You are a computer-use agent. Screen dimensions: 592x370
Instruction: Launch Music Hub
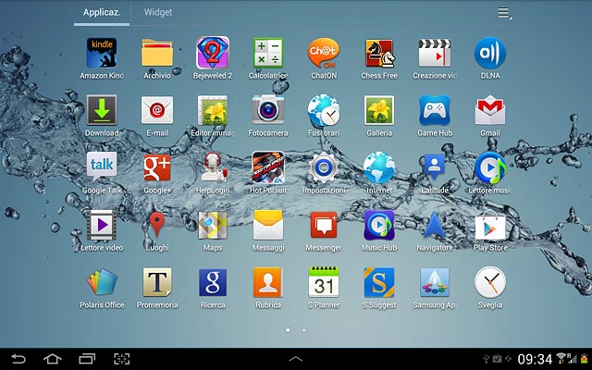coord(379,230)
